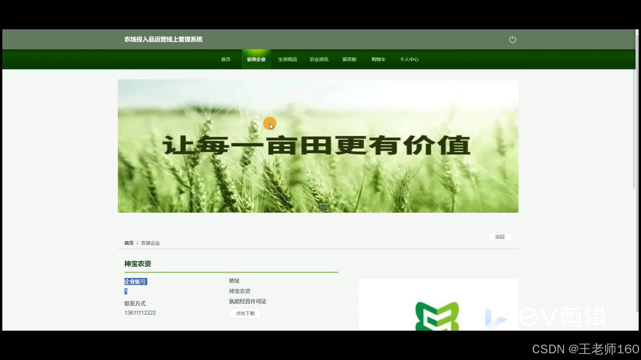Go to 个人中心 personal center
641x360 pixels.
click(409, 59)
